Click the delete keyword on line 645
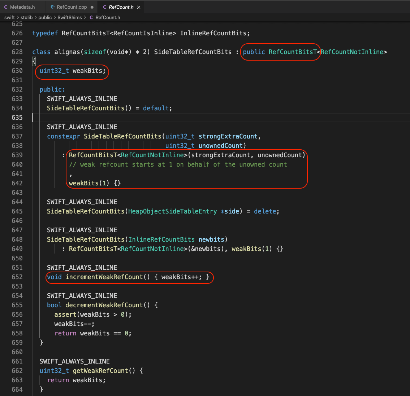This screenshot has height=396, width=410. [x=265, y=211]
